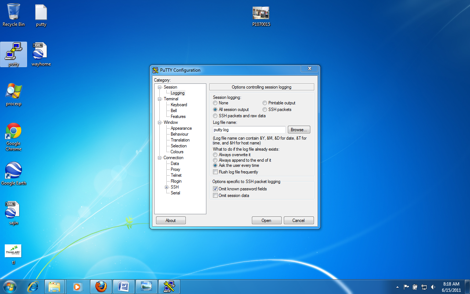Switch to Microsoft Word in the taskbar
Image resolution: width=470 pixels, height=294 pixels.
[124, 287]
